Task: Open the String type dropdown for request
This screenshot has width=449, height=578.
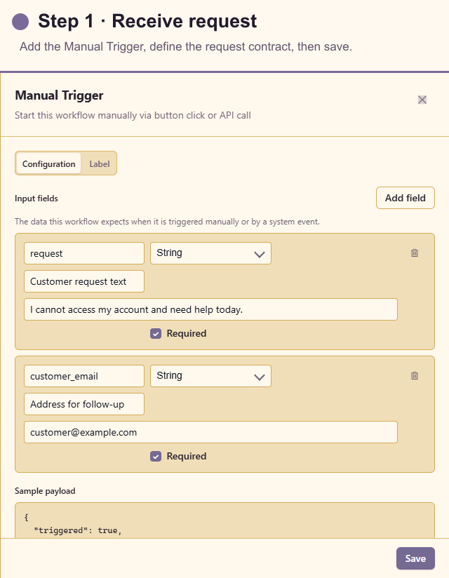Action: coord(210,253)
